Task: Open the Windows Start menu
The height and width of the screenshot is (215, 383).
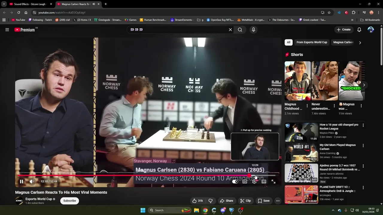Action: coord(143,210)
